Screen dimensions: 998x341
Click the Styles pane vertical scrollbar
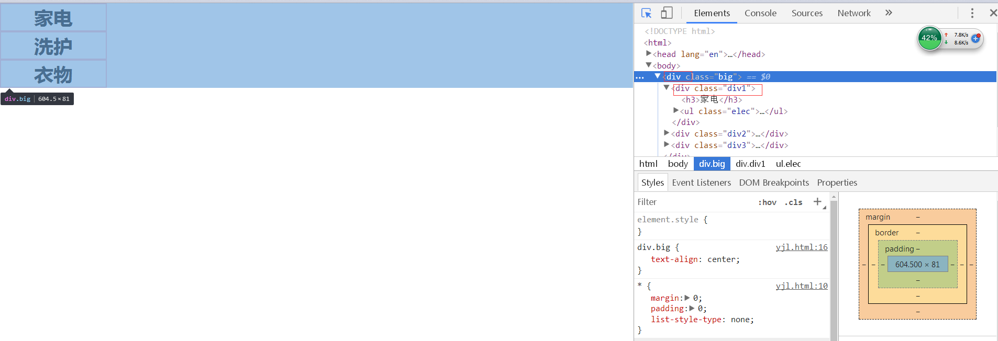tap(834, 267)
